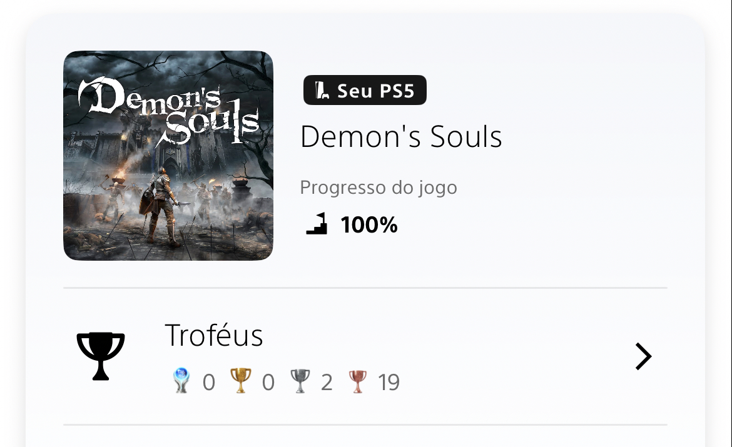This screenshot has height=447, width=732.
Task: Click the Progresso do jogo label
Action: (x=378, y=188)
